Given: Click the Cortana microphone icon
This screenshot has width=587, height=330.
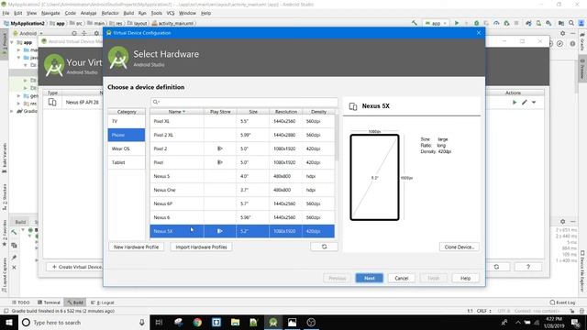Looking at the screenshot, I should pos(142,322).
